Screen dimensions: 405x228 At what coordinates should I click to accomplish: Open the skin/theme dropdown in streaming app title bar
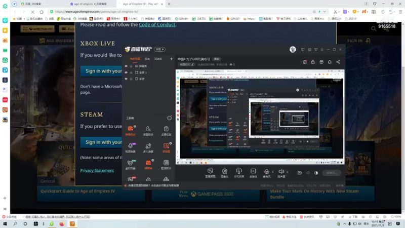315,49
